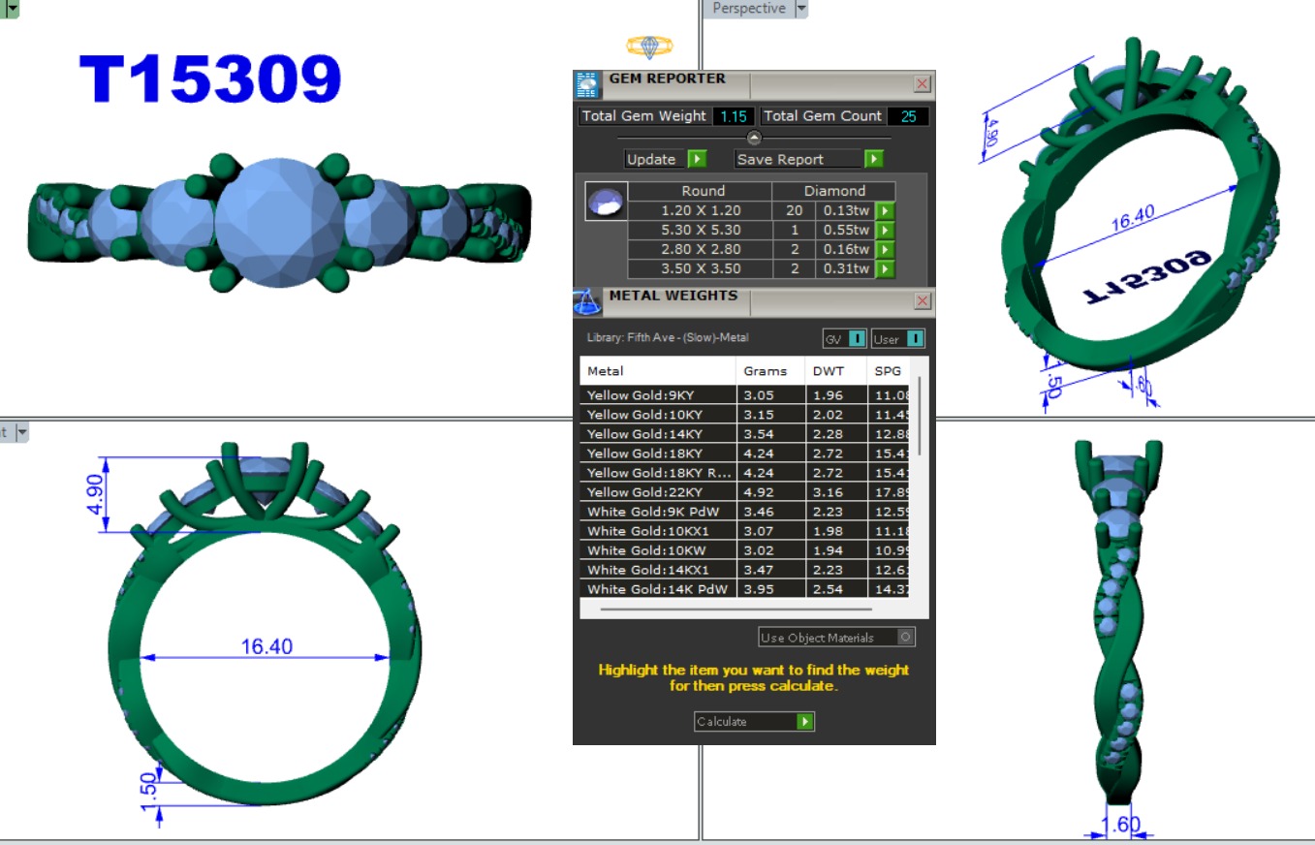Click the Gem Reporter panel icon
The image size is (1315, 845).
587,85
